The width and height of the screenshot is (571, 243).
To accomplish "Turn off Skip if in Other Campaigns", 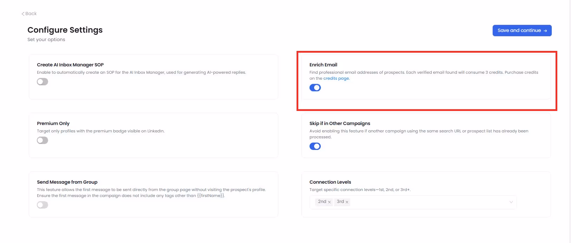I will point(315,146).
